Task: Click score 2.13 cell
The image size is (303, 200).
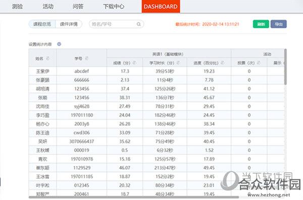Action: [x=125, y=80]
